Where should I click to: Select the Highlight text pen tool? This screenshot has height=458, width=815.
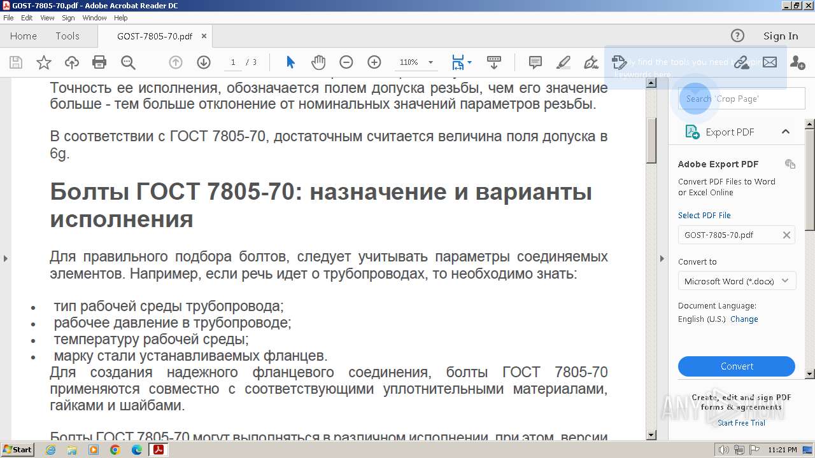563,62
